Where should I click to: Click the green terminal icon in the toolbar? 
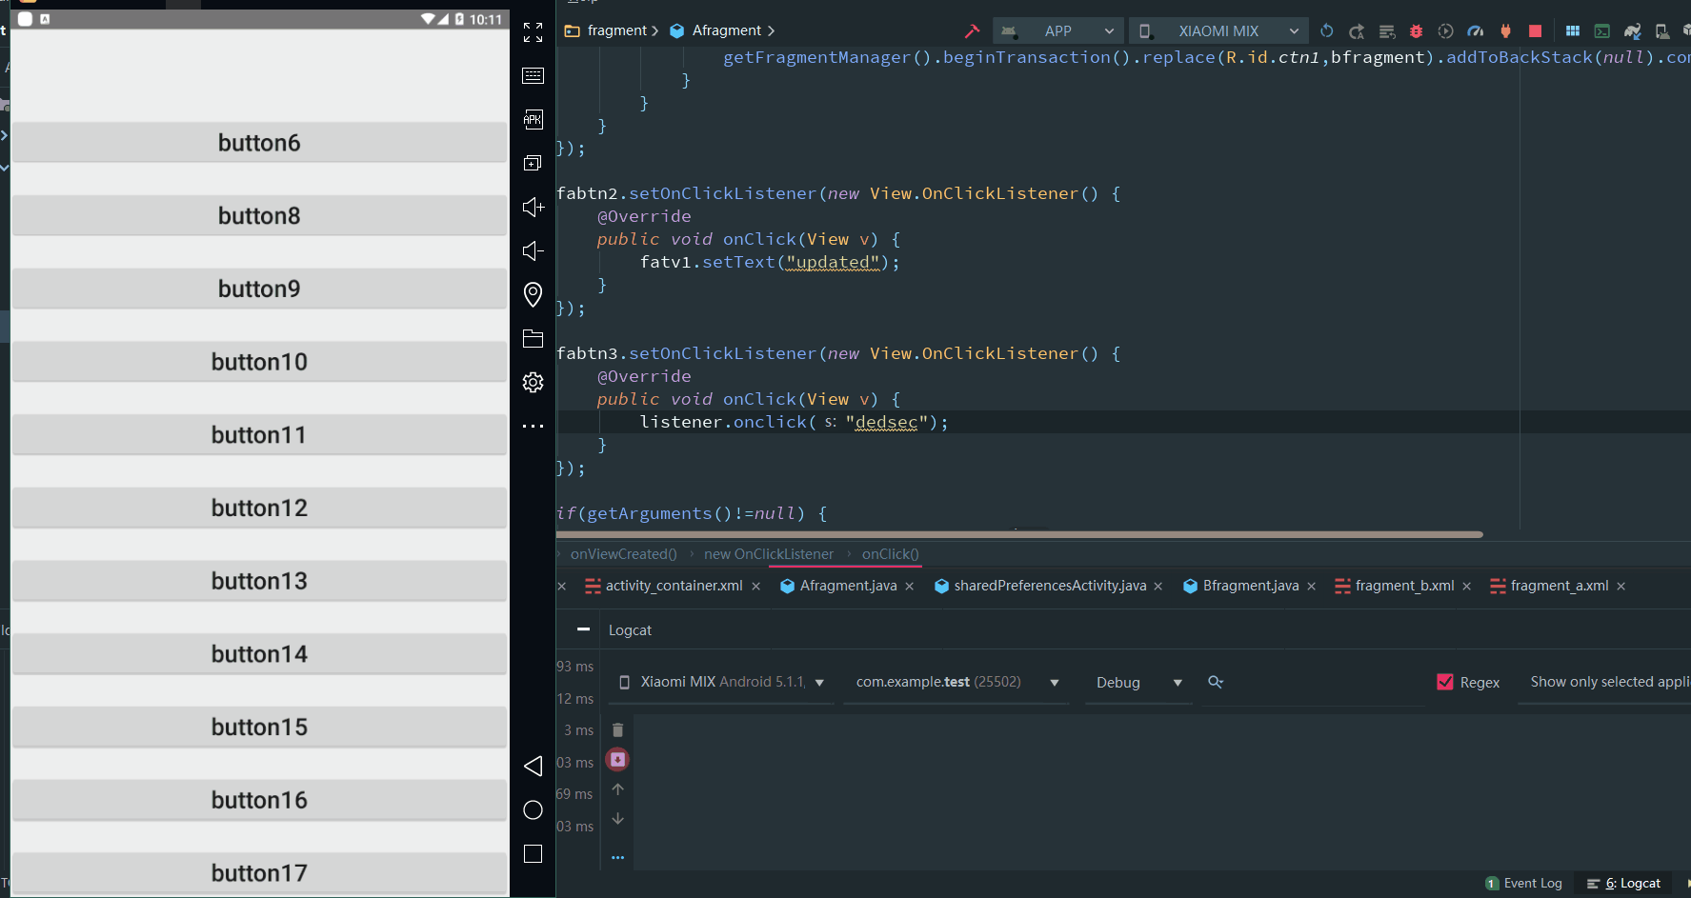point(1602,31)
